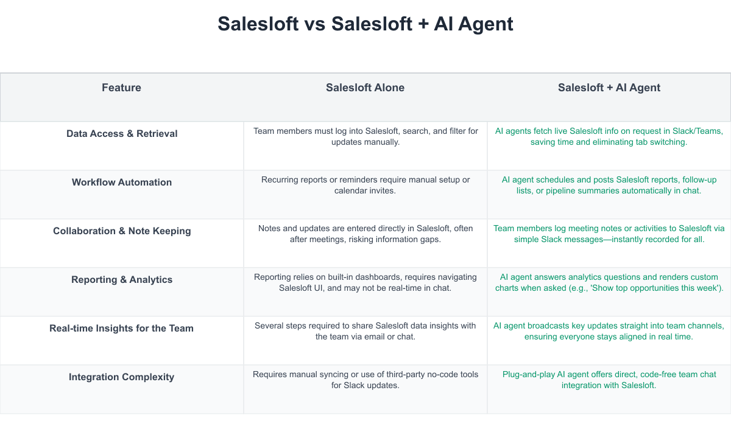
Task: Select the green "Team members log meeting notes" text
Action: tap(609, 234)
